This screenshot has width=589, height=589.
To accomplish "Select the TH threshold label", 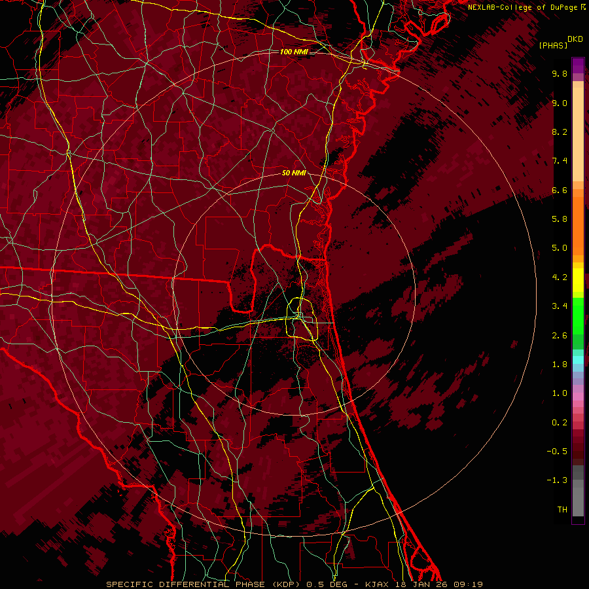I will coord(562,510).
